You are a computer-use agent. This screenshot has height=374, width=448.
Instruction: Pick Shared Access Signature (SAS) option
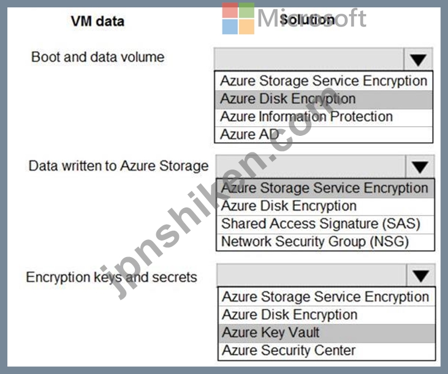point(325,224)
